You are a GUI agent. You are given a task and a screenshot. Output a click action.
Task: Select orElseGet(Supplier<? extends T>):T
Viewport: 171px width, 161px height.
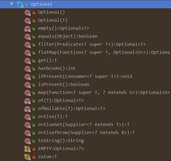(84, 125)
